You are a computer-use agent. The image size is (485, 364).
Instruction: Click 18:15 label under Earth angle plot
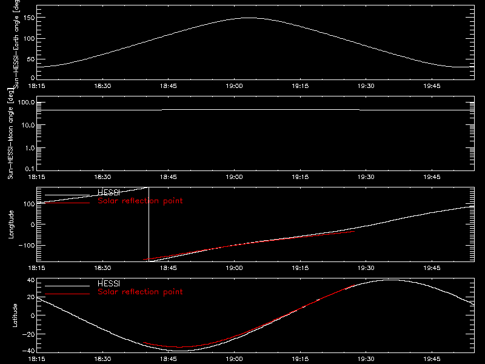(x=36, y=86)
